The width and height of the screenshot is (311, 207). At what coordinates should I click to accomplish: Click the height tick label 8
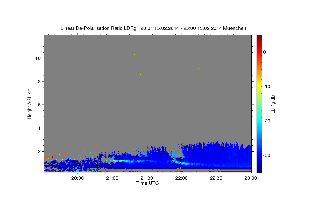(39, 82)
